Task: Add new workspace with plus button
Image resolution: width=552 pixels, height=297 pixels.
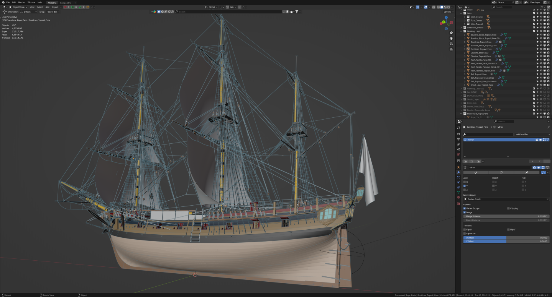Action: pos(75,3)
